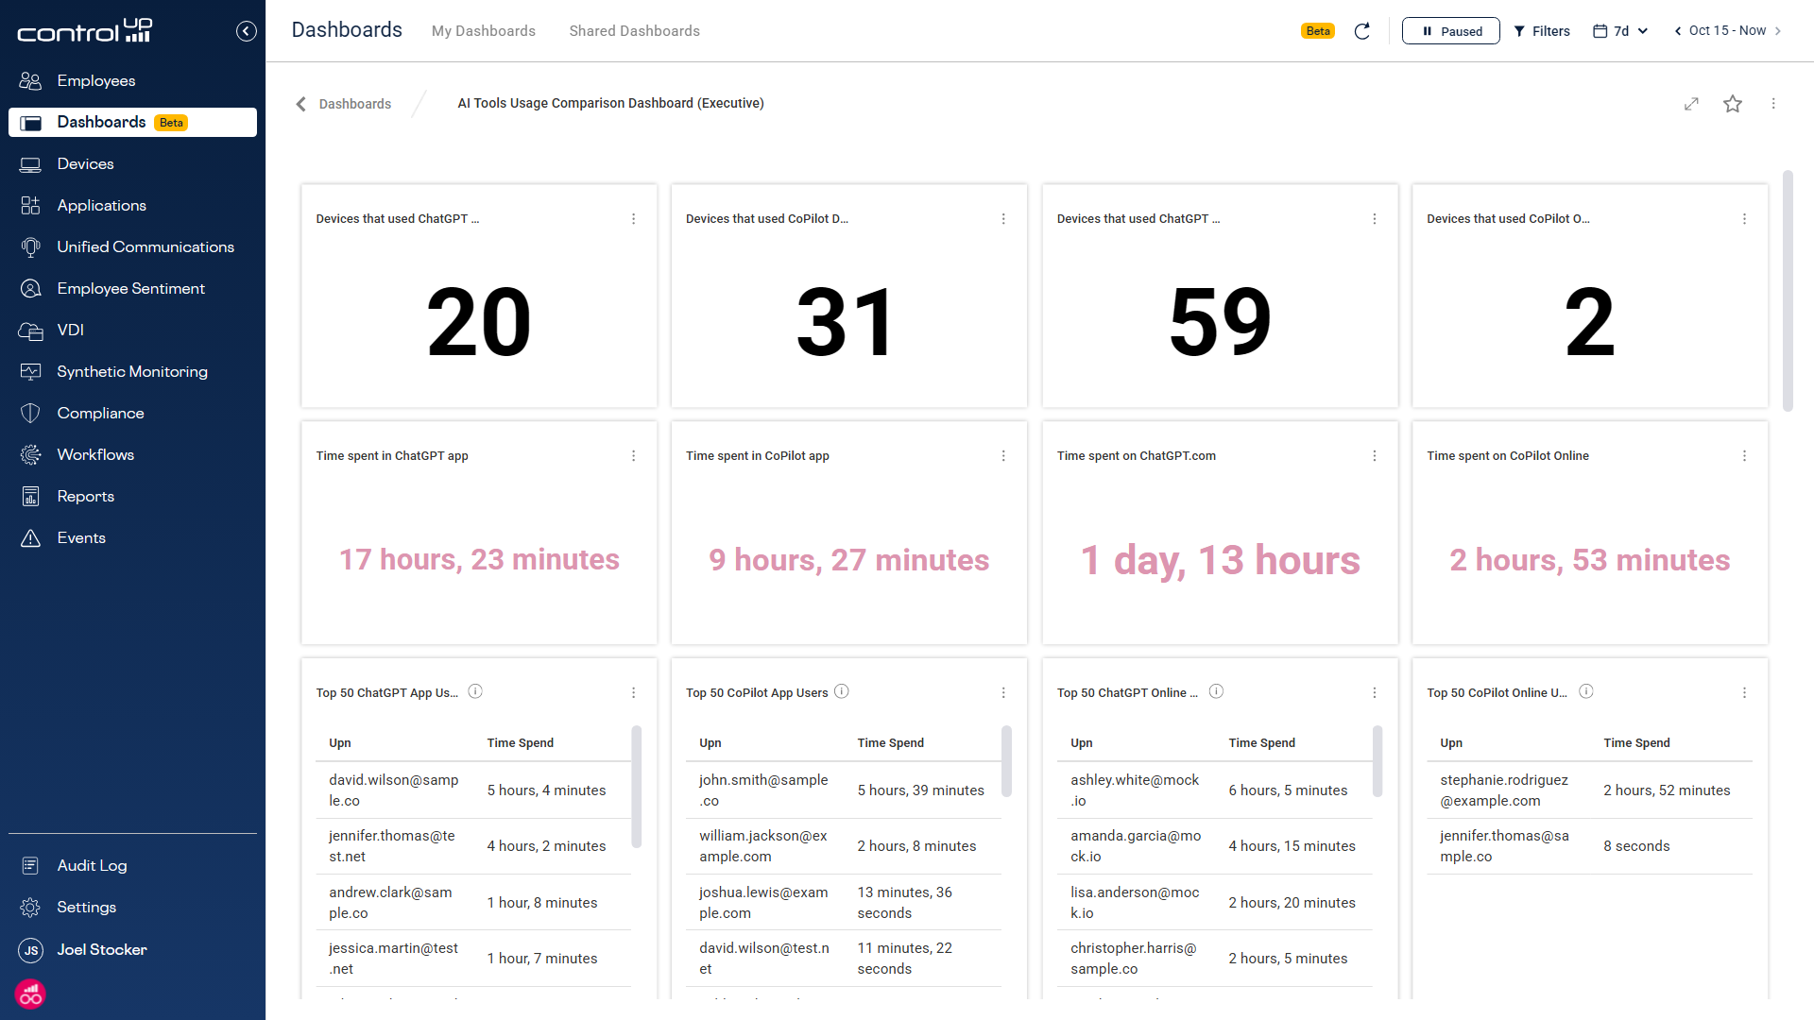The image size is (1814, 1020).
Task: Open menu for Devices that used CoPilot D... widget
Action: pyautogui.click(x=1003, y=219)
